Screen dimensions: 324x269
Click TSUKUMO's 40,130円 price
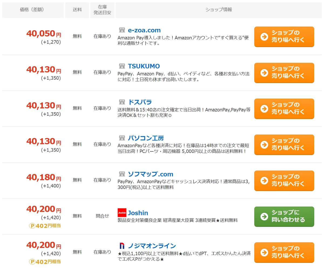pyautogui.click(x=44, y=69)
